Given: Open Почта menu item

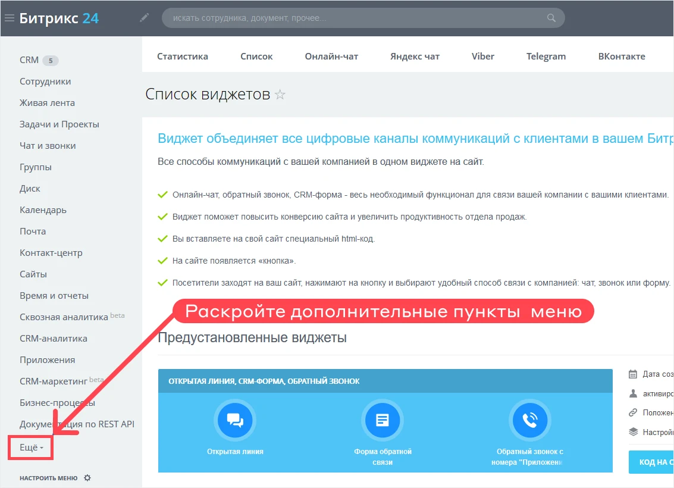Looking at the screenshot, I should pos(33,232).
